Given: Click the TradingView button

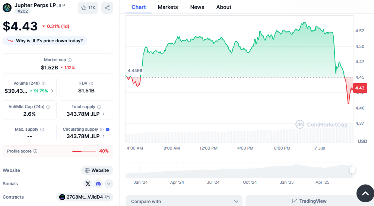Looking at the screenshot, I should pyautogui.click(x=309, y=201).
